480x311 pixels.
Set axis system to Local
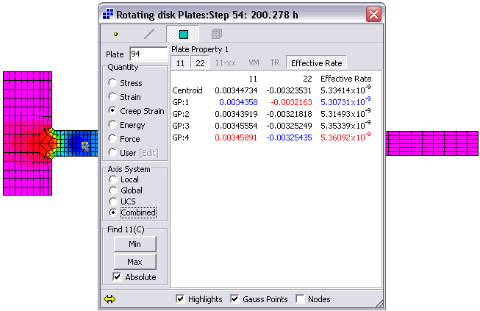pos(112,179)
